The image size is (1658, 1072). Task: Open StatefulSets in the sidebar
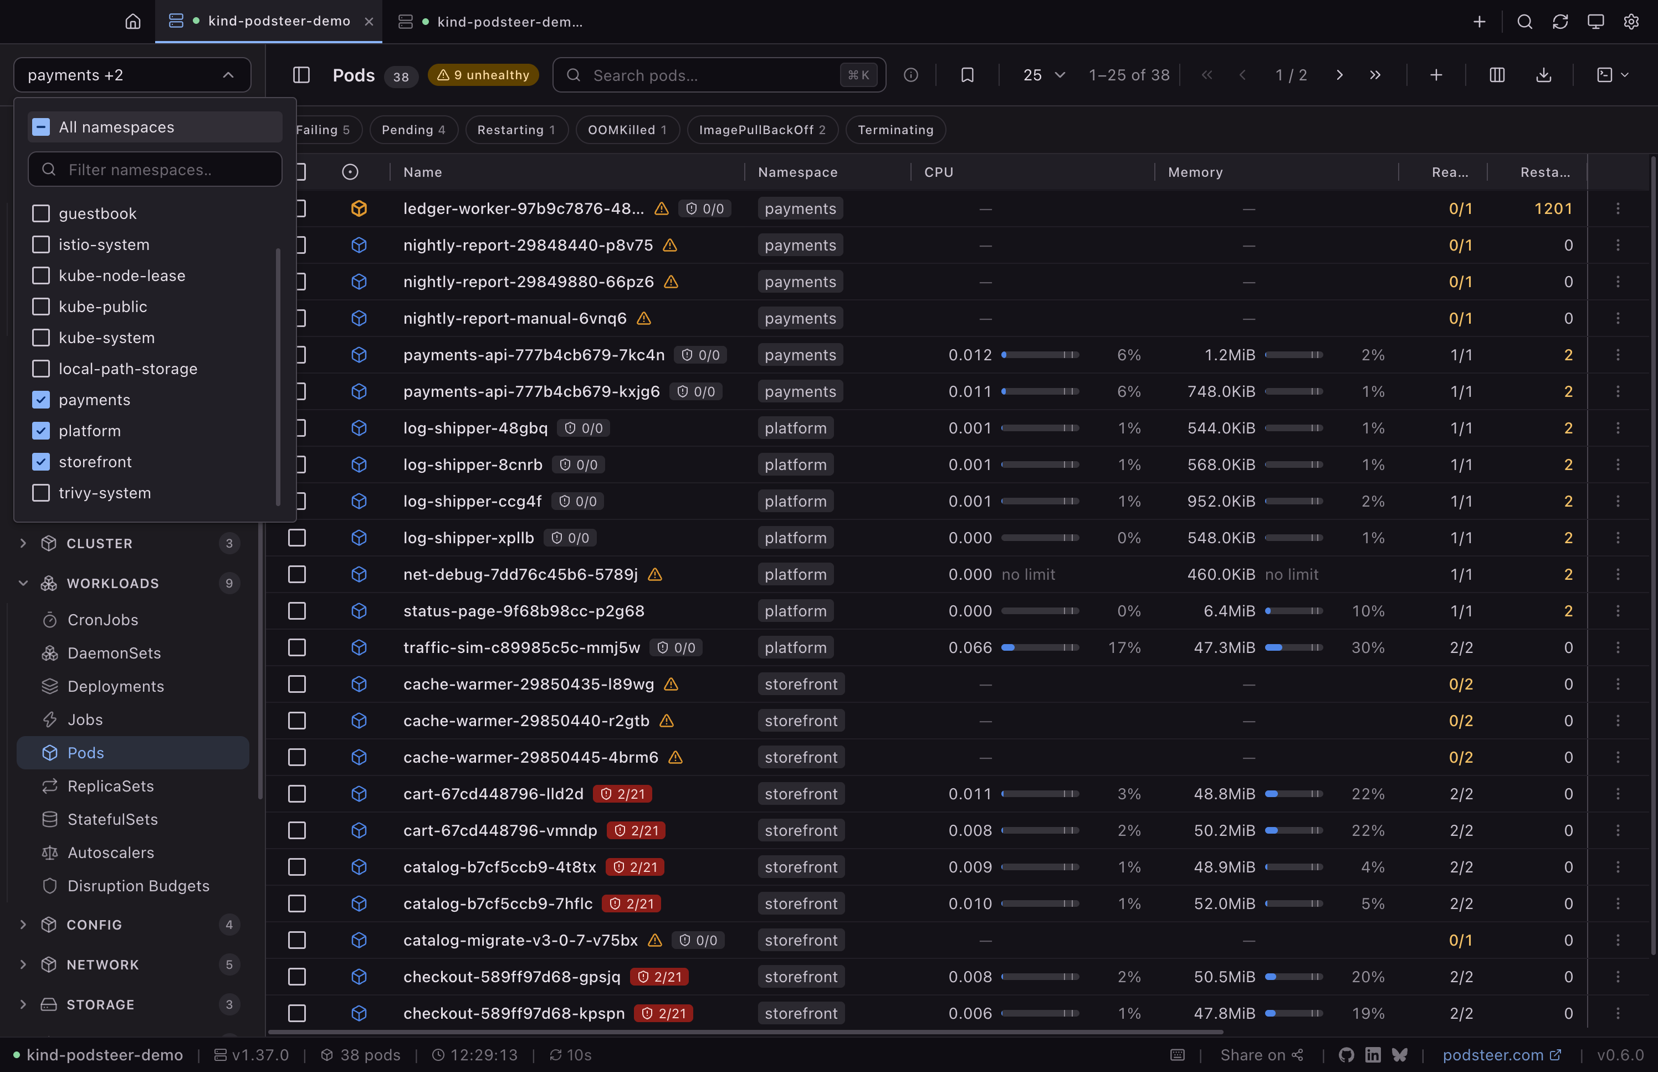point(133,819)
